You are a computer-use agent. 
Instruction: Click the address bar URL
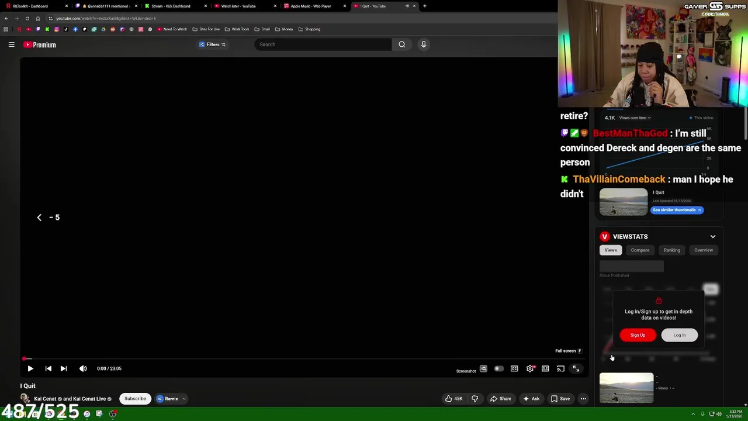[x=106, y=19]
